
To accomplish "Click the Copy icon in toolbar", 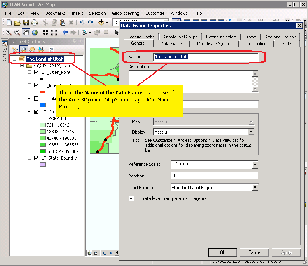I will 54,23.
